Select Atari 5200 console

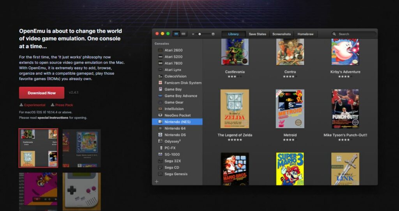(x=177, y=57)
